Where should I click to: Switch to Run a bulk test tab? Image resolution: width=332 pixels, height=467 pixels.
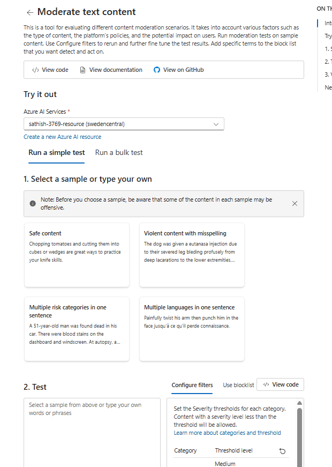(x=119, y=152)
